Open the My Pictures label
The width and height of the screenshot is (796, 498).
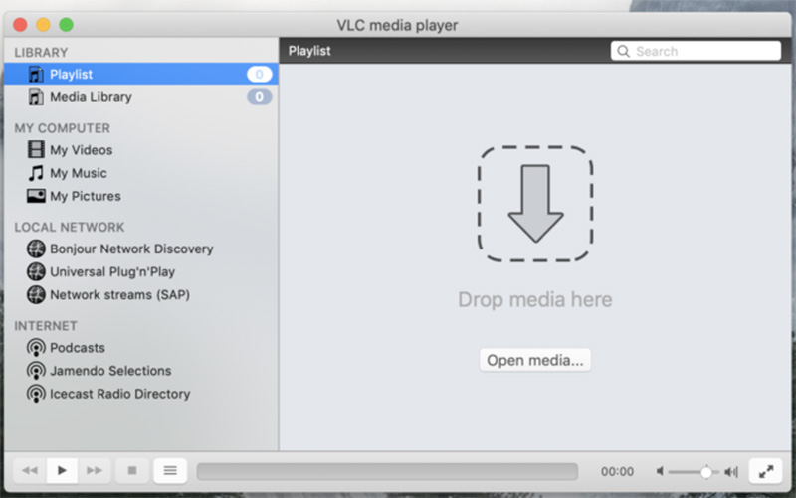click(86, 196)
